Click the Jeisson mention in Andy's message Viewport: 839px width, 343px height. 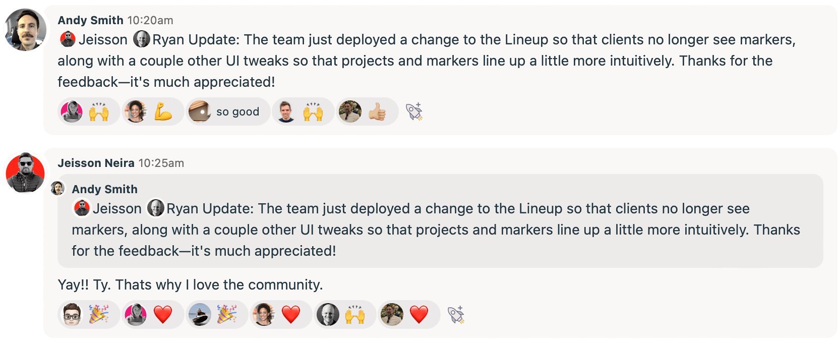click(94, 39)
